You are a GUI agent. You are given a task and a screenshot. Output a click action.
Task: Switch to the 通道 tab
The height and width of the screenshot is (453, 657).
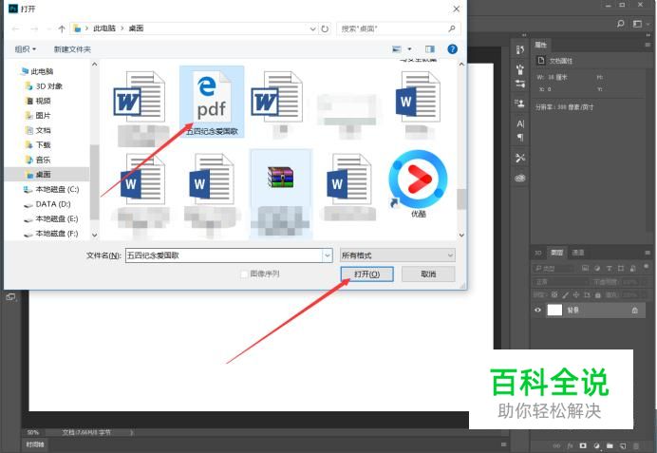(x=578, y=253)
